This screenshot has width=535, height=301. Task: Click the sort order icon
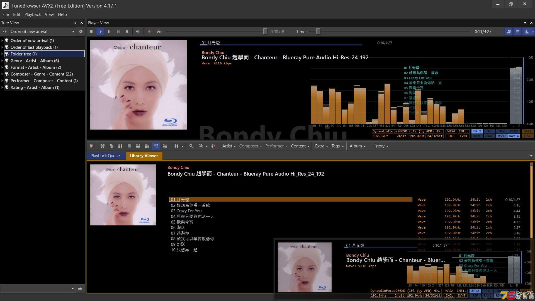click(176, 146)
